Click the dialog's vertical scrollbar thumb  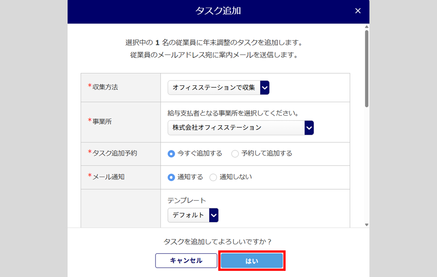pyautogui.click(x=366, y=67)
